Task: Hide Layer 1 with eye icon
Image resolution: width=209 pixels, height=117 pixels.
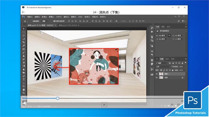Action: [x=157, y=74]
